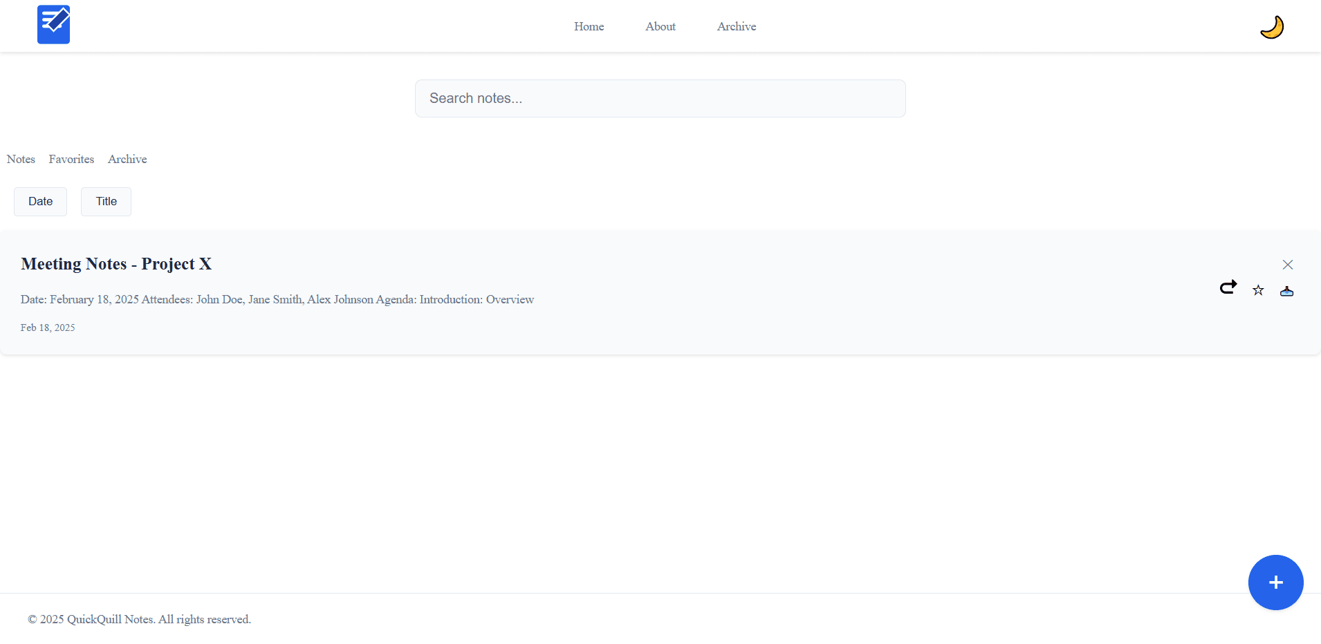Sort notes by Date
Image resolution: width=1321 pixels, height=644 pixels.
[40, 202]
